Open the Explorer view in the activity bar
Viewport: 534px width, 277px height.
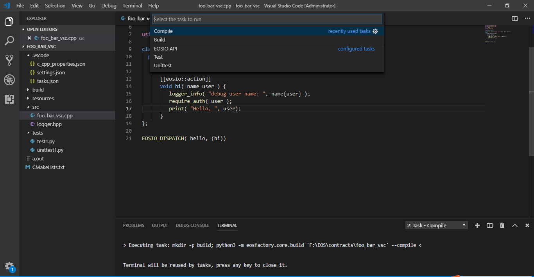coord(9,22)
